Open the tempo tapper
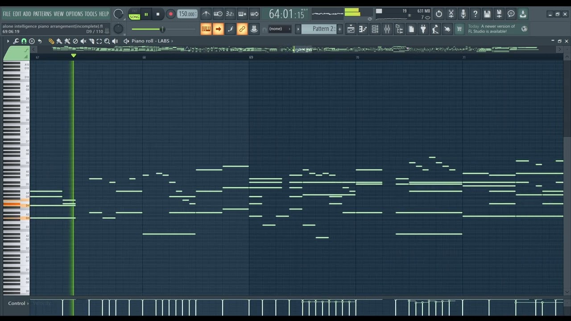Image resolution: width=571 pixels, height=321 pixels. pyautogui.click(x=435, y=29)
